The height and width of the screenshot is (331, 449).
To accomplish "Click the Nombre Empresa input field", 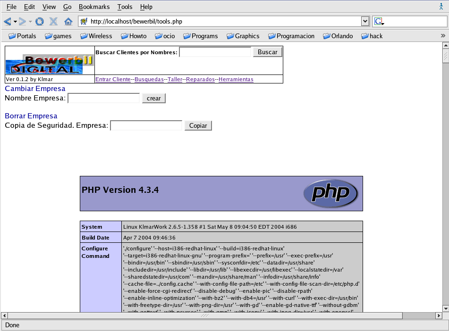I will (x=104, y=98).
